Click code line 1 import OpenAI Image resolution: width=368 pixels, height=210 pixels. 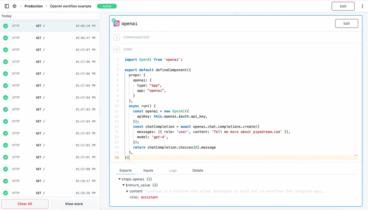click(153, 60)
